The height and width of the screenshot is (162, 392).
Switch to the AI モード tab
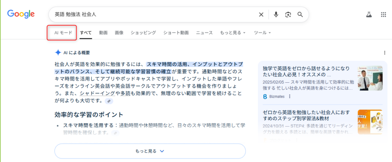tap(62, 33)
